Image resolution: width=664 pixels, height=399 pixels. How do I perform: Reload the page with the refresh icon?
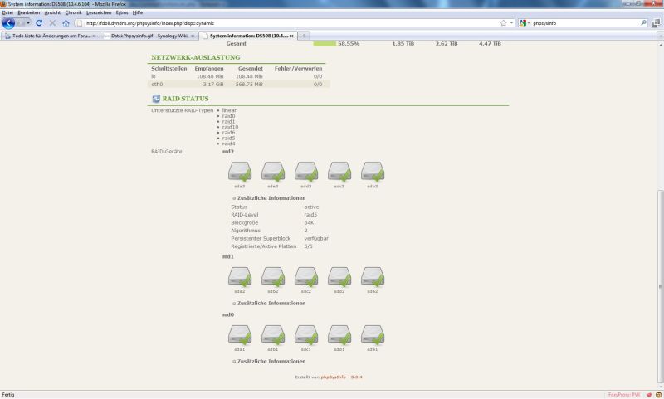[x=39, y=23]
